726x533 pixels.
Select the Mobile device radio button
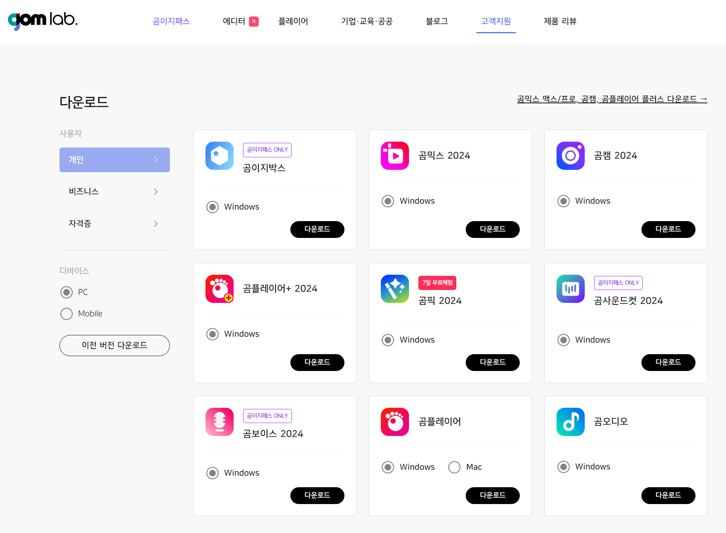coord(67,313)
